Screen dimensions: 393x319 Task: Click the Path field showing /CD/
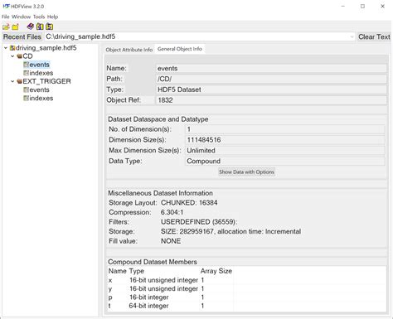point(271,79)
